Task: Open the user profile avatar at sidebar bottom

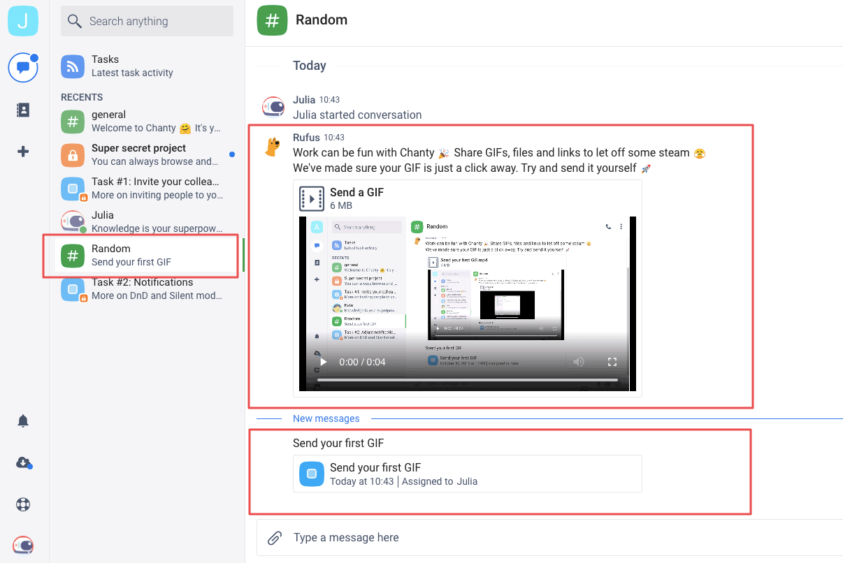Action: pos(23,545)
